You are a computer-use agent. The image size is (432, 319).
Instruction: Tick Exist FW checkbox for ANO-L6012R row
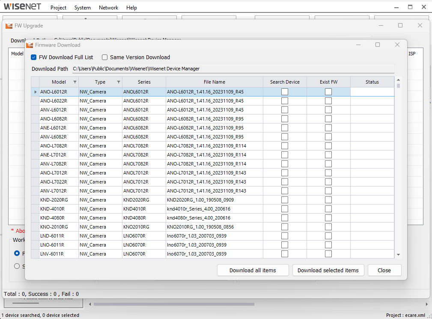pyautogui.click(x=328, y=92)
